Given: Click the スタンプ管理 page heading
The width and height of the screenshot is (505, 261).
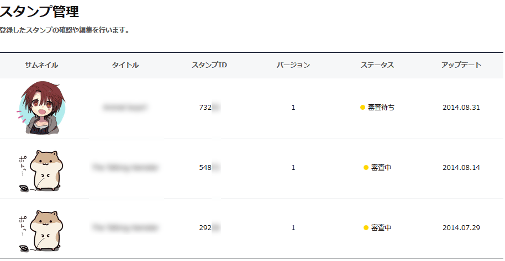Looking at the screenshot, I should coord(39,11).
